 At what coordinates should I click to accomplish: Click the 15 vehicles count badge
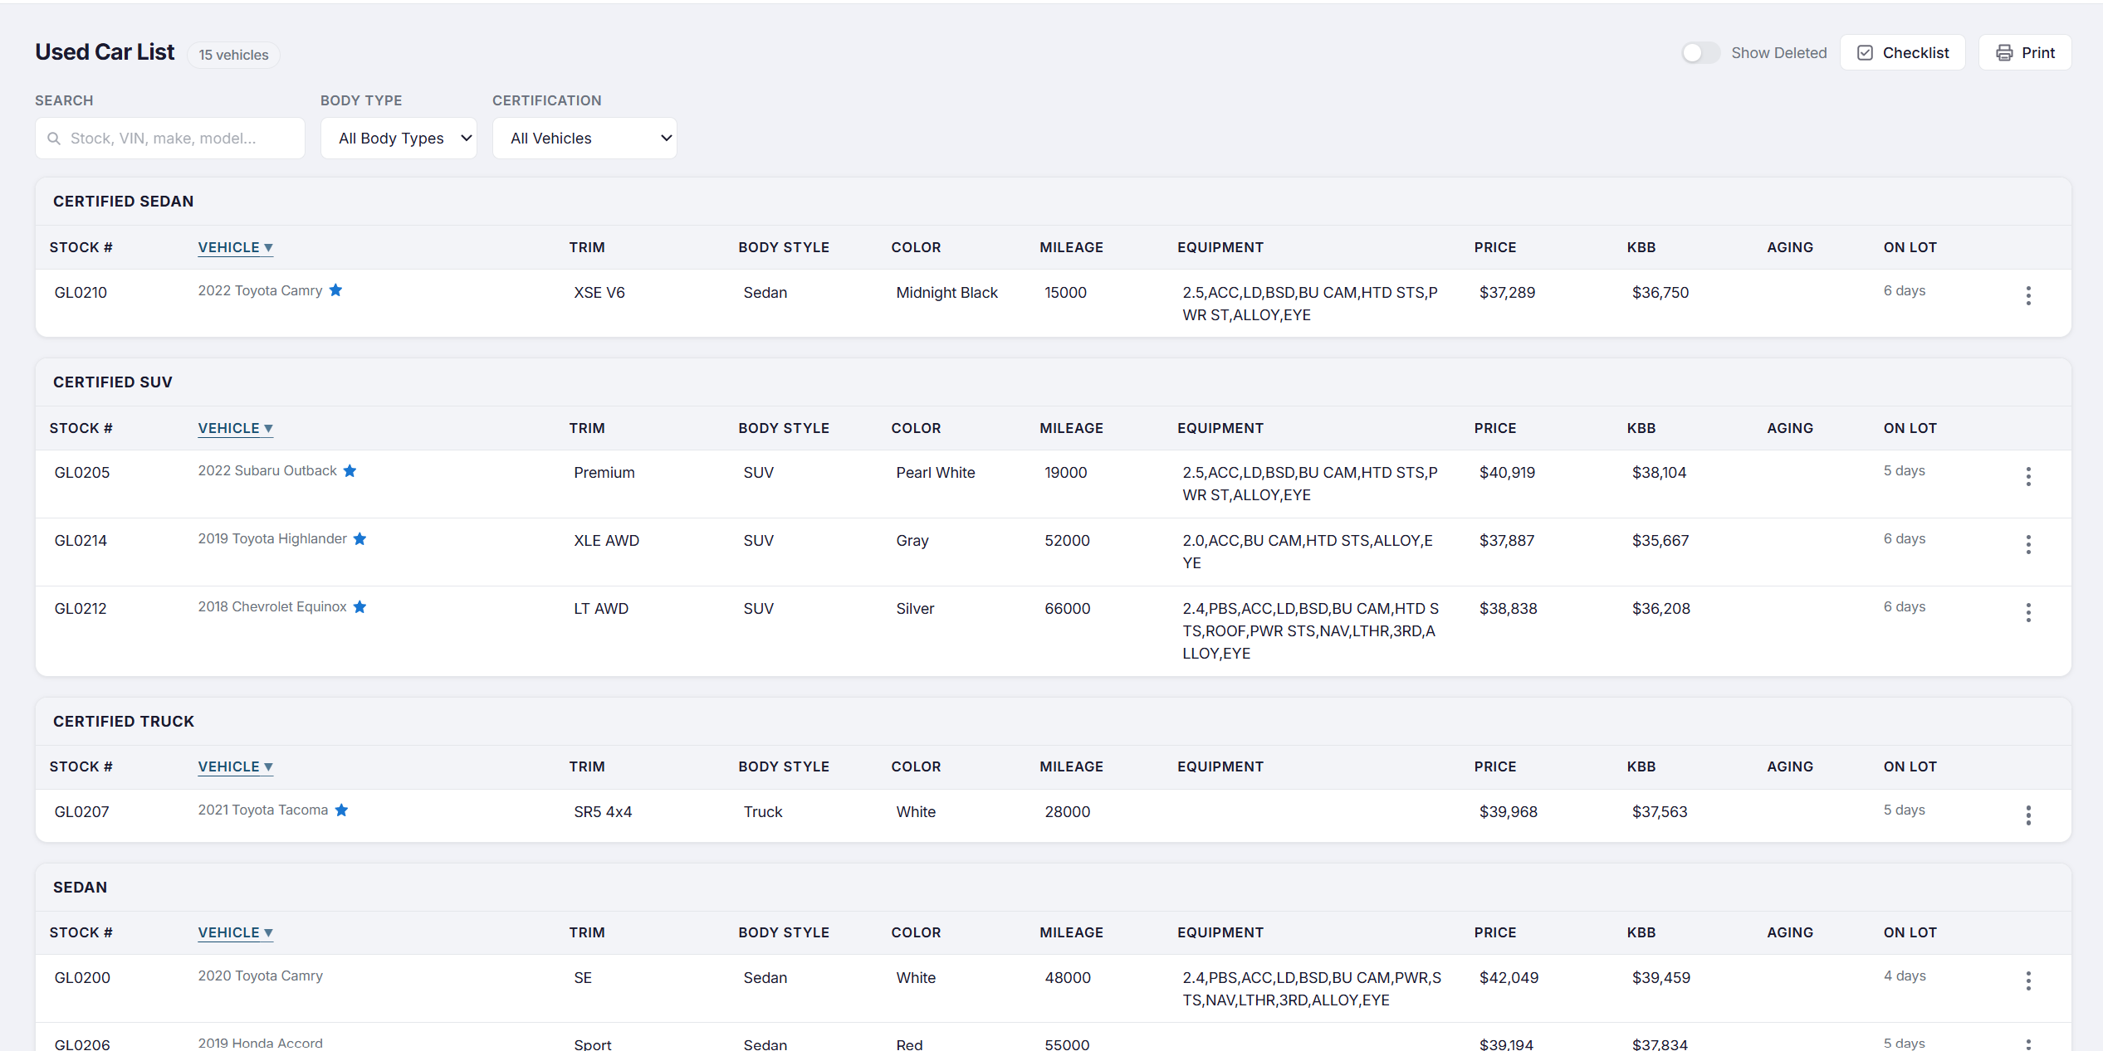click(233, 55)
